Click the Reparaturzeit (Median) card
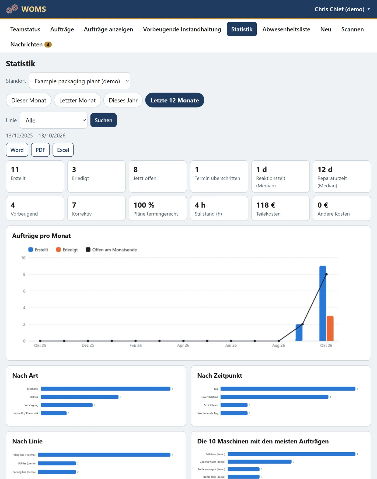Image resolution: width=377 pixels, height=479 pixels. (342, 177)
